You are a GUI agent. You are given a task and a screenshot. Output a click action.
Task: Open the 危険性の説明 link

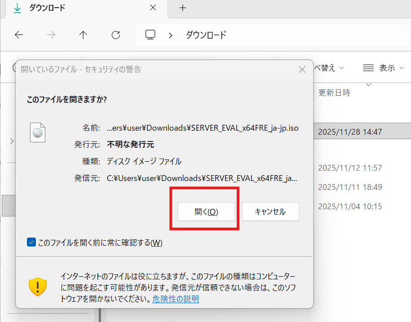point(175,299)
